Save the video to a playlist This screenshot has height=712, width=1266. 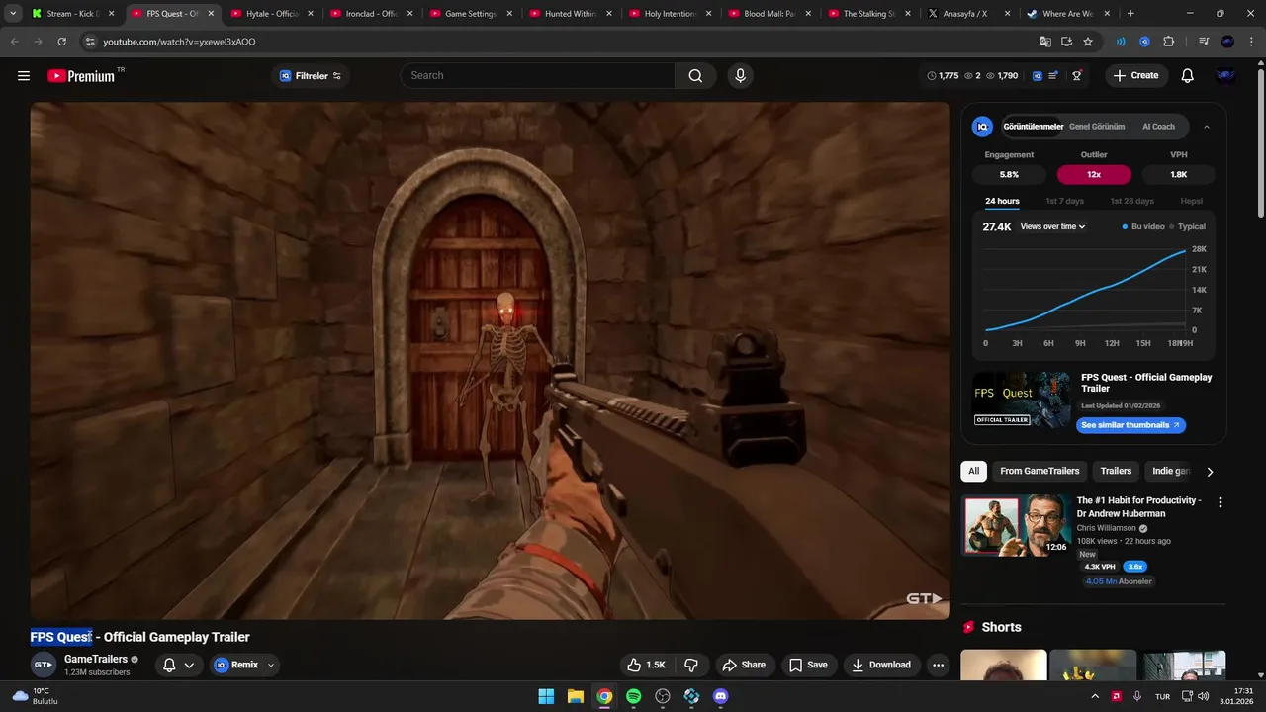pos(807,665)
